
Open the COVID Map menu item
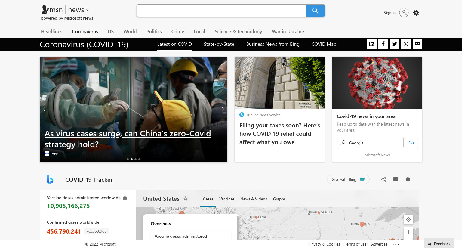coord(324,44)
